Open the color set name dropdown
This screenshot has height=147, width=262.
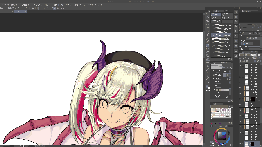(219, 107)
